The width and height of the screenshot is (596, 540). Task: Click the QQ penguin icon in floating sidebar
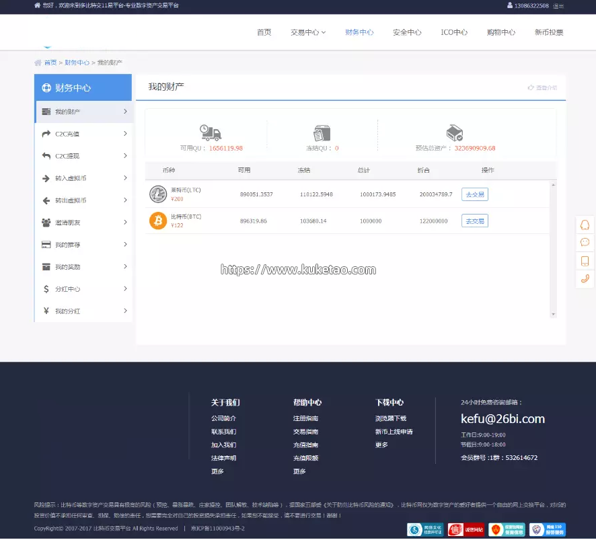(585, 225)
